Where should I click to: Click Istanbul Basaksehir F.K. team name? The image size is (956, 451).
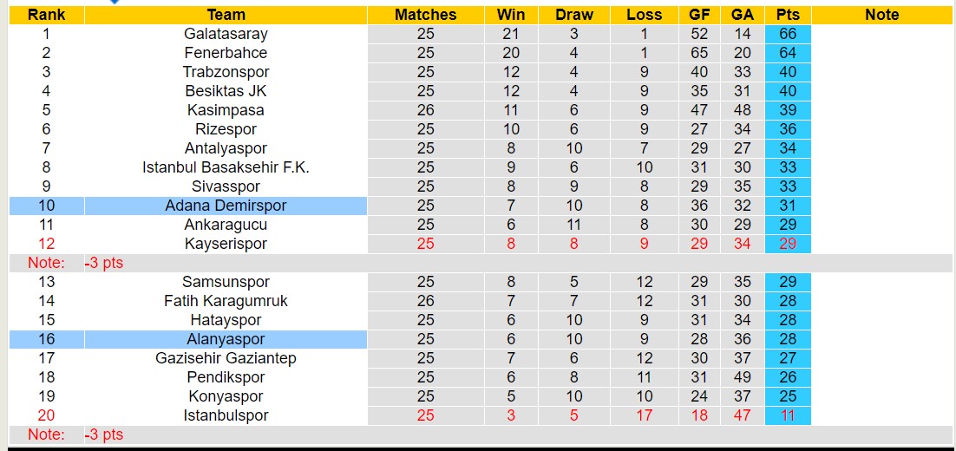[226, 167]
